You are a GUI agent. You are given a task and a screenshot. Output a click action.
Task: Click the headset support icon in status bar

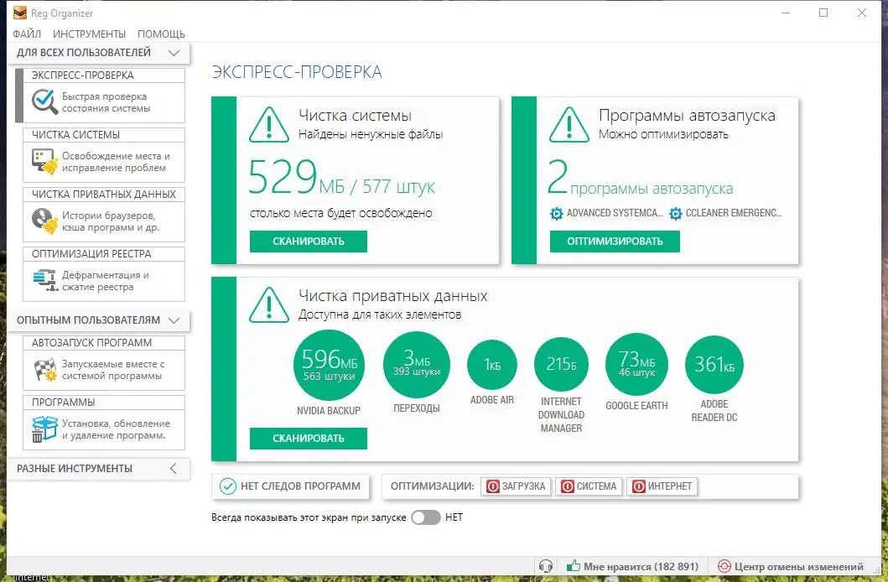coord(546,566)
